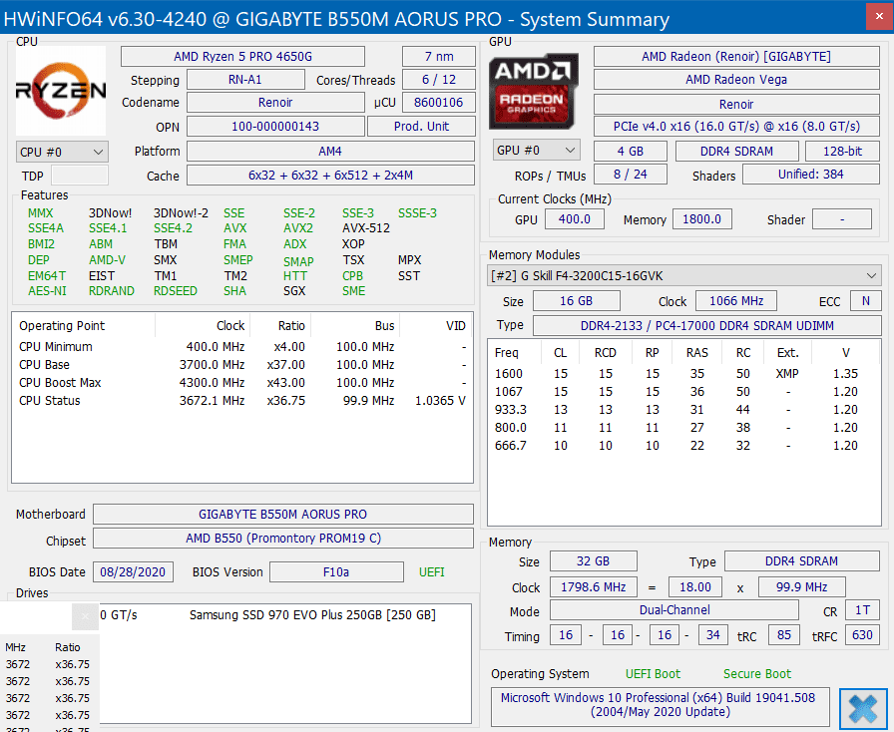This screenshot has width=894, height=732.
Task: Click the AES-NI feature label
Action: click(47, 291)
